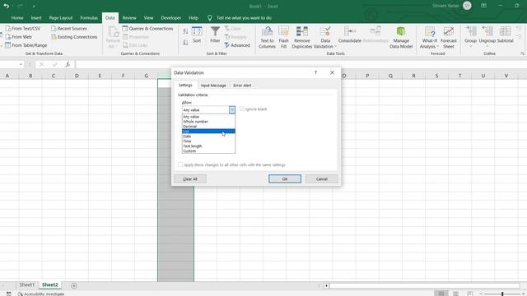Click the zoom slider handle
Image resolution: width=527 pixels, height=296 pixels.
point(502,294)
